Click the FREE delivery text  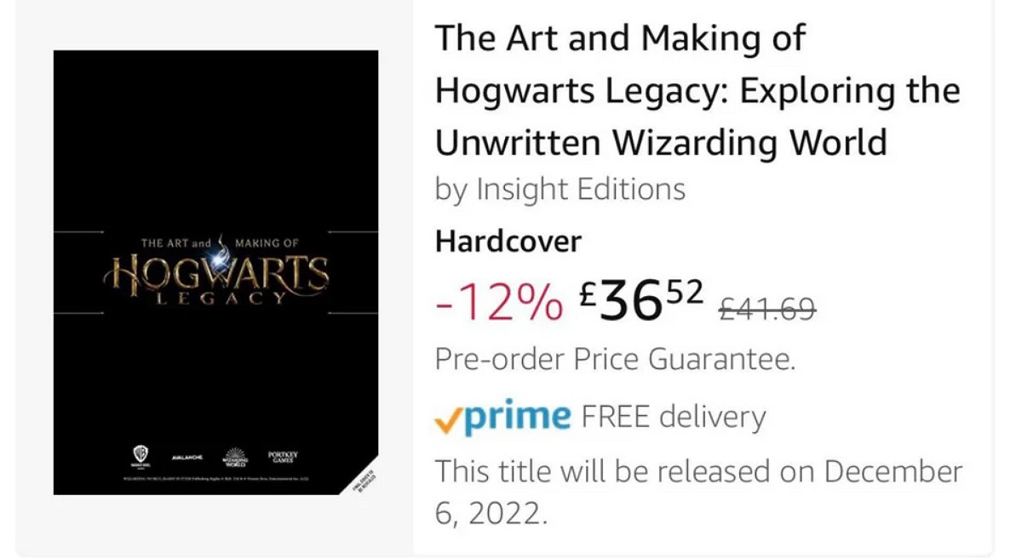[x=673, y=417]
